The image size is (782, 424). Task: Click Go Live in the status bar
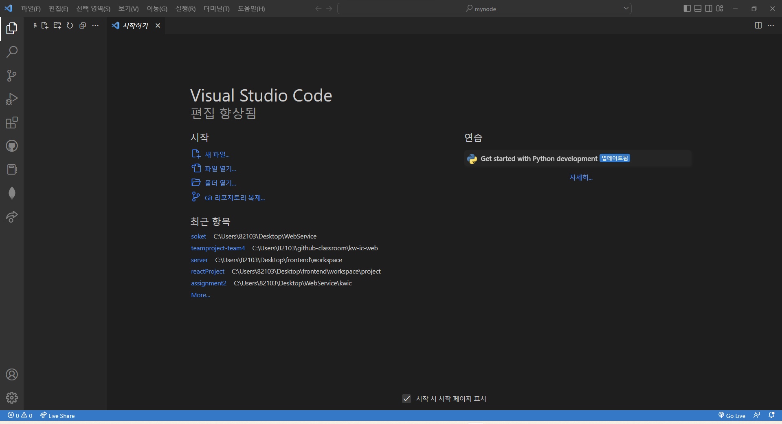(732, 415)
